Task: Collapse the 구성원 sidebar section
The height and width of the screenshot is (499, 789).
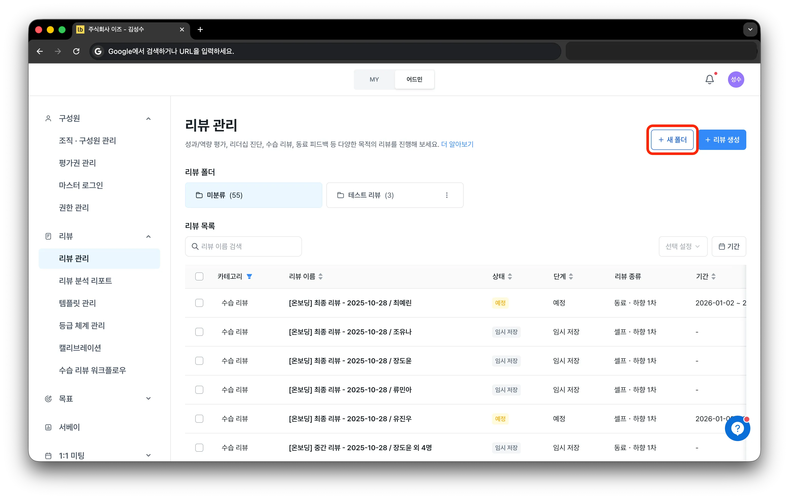Action: pos(148,119)
